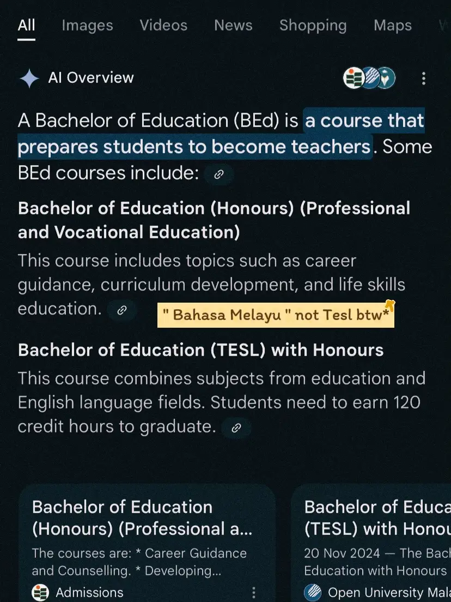Open the source icons cluster beside AI Overview
The width and height of the screenshot is (451, 602).
pos(369,78)
